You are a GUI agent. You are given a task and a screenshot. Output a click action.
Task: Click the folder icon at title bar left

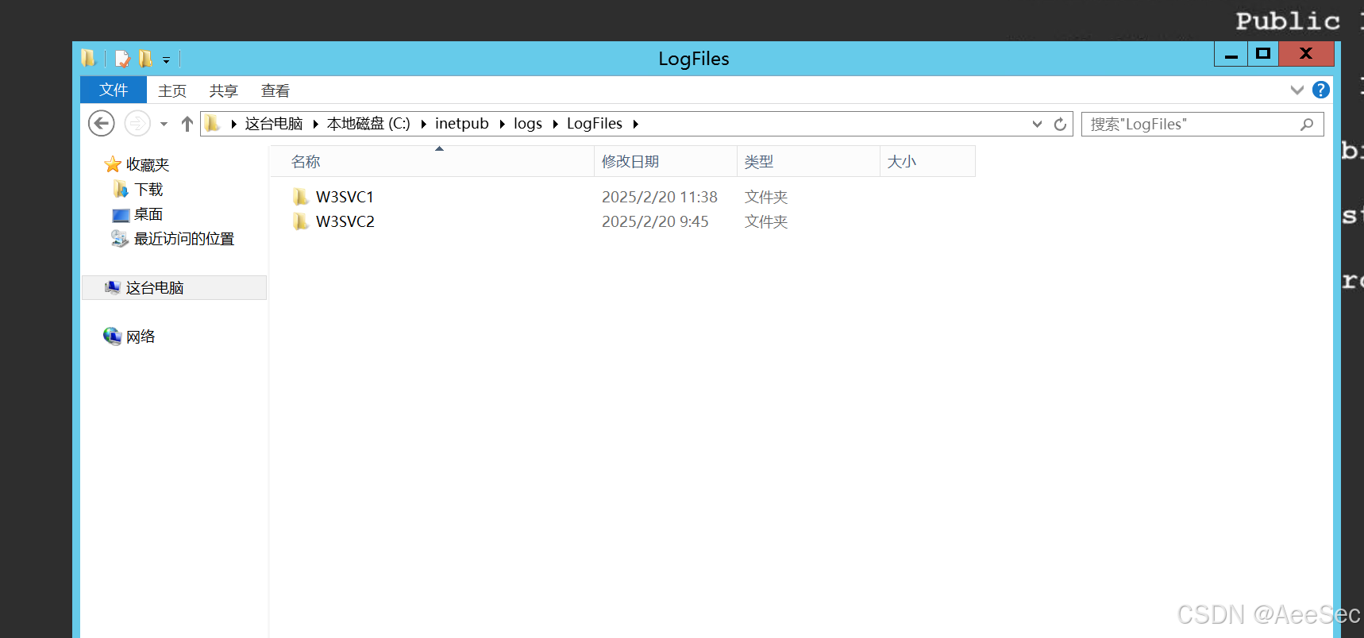[x=88, y=58]
